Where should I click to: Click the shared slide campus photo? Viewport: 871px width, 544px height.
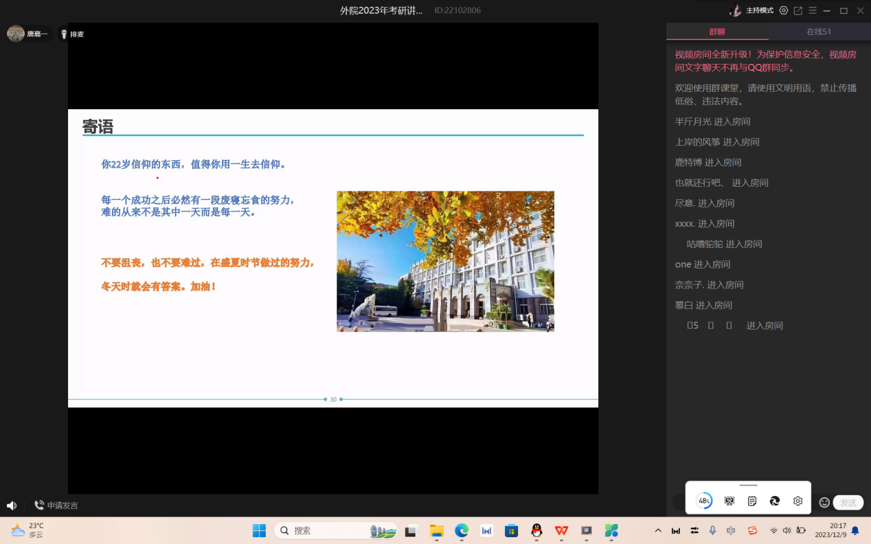point(445,261)
